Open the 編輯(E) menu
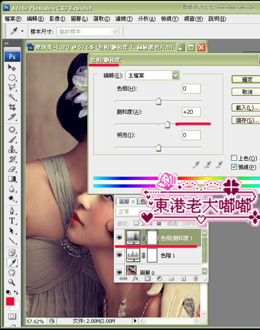 click(35, 19)
